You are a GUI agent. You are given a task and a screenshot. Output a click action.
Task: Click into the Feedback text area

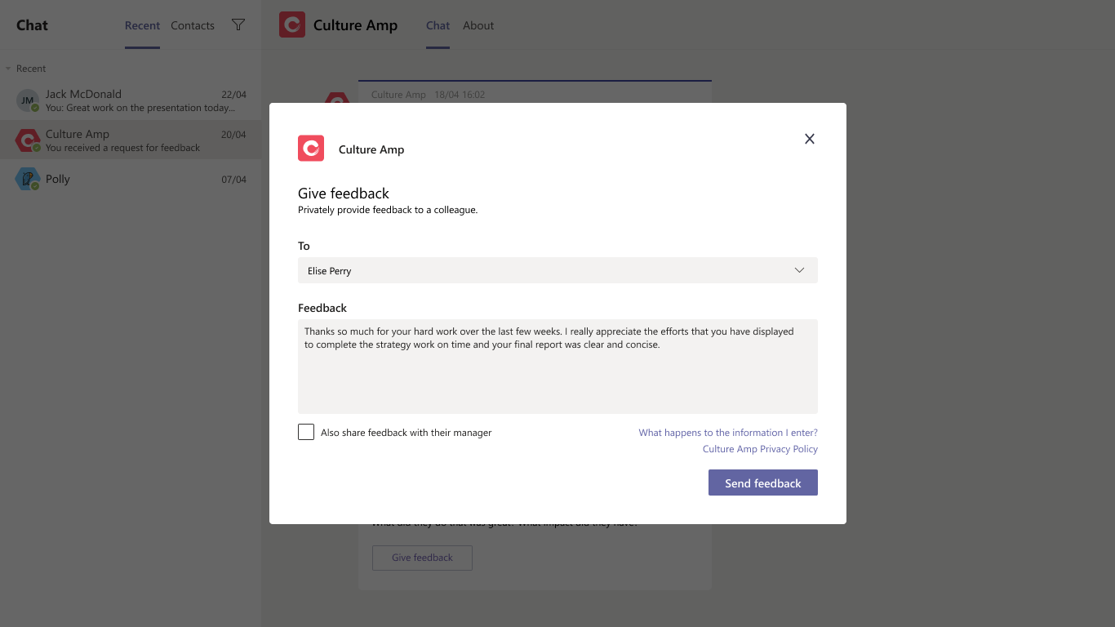click(x=557, y=367)
